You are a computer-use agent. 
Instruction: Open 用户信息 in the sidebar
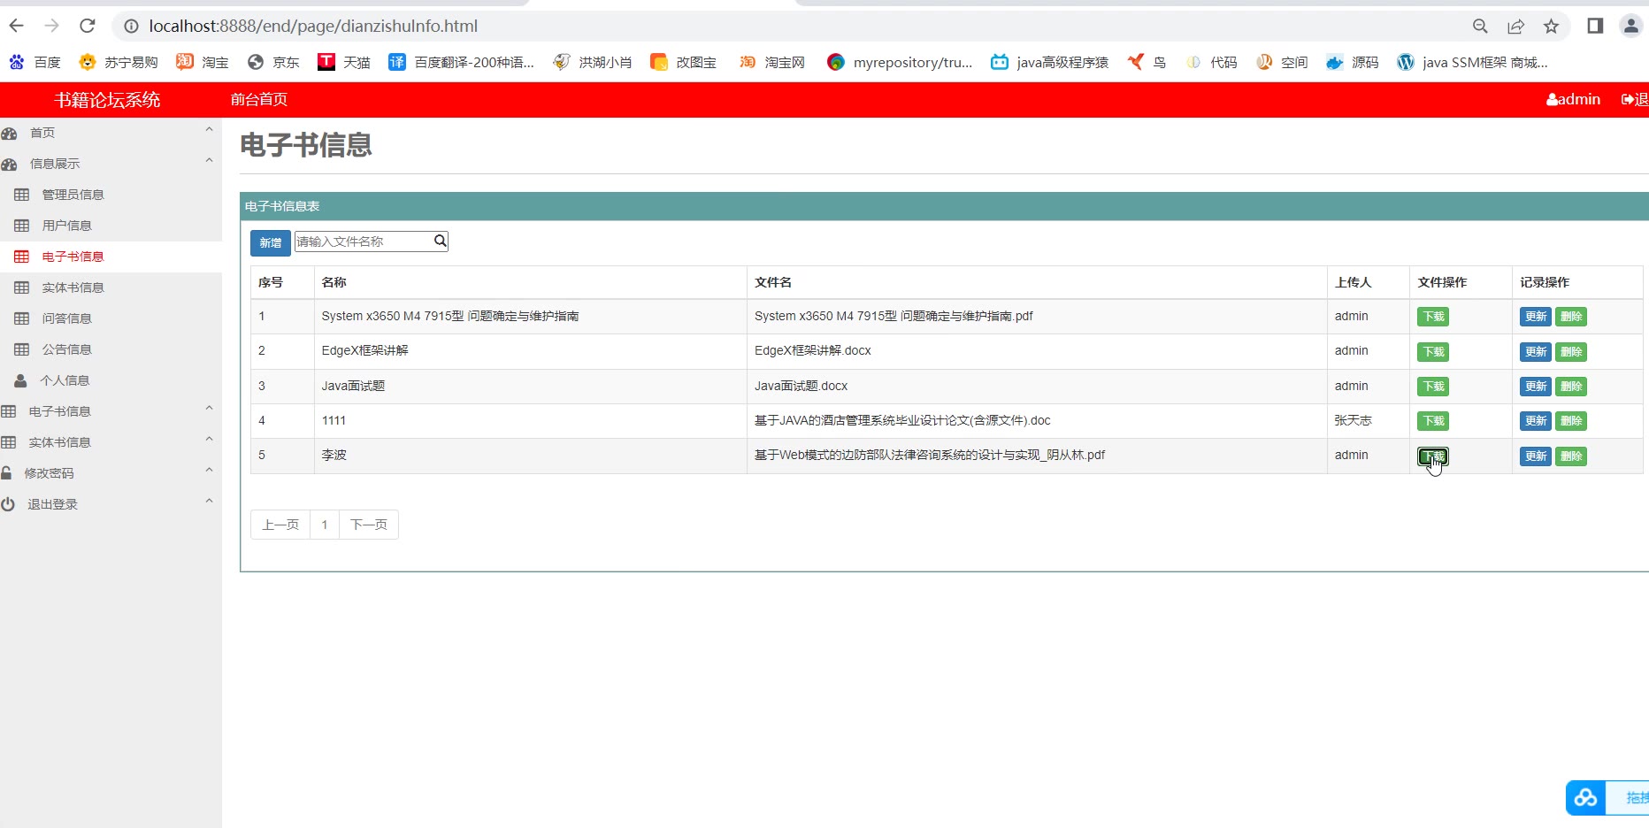pyautogui.click(x=66, y=226)
